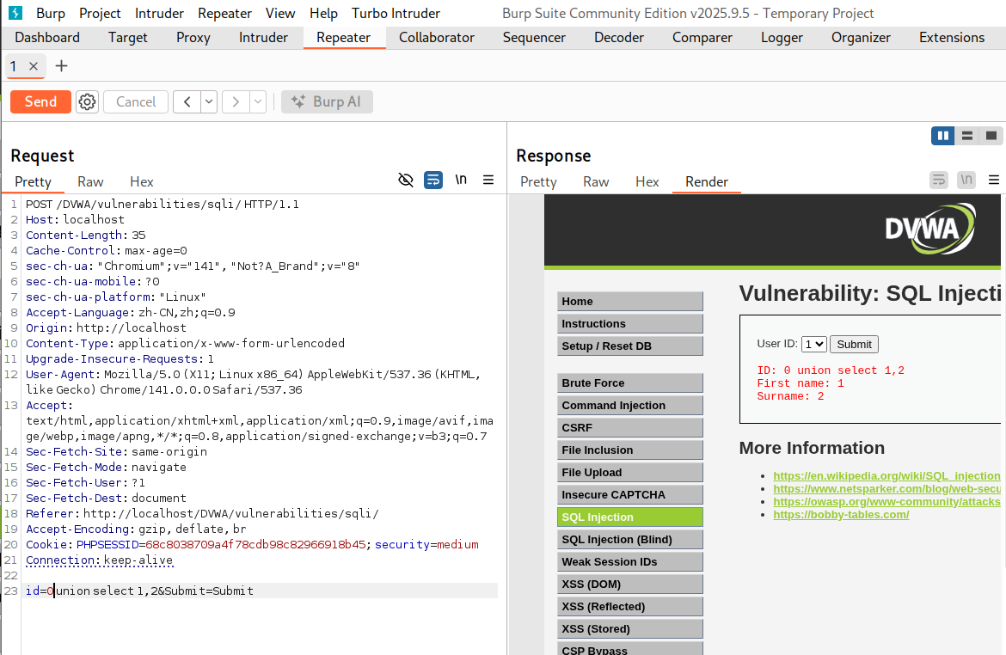Toggle line wrap in Response panel
Image resolution: width=1006 pixels, height=655 pixels.
pyautogui.click(x=939, y=180)
